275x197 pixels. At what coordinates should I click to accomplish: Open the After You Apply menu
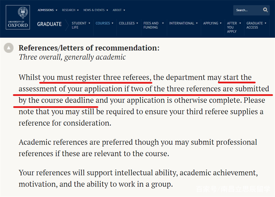point(234,27)
